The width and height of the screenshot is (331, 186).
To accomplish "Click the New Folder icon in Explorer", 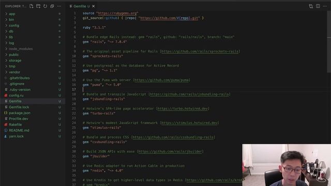I will pos(38,6).
